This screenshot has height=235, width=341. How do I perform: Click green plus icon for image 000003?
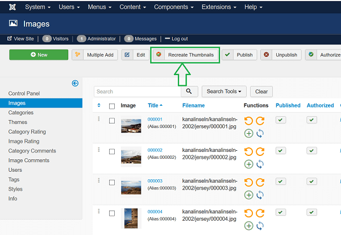click(249, 195)
